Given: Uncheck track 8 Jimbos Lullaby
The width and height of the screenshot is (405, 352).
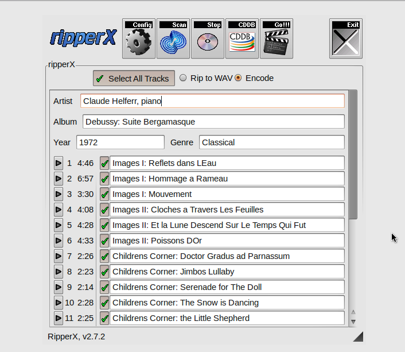Looking at the screenshot, I should tap(104, 272).
